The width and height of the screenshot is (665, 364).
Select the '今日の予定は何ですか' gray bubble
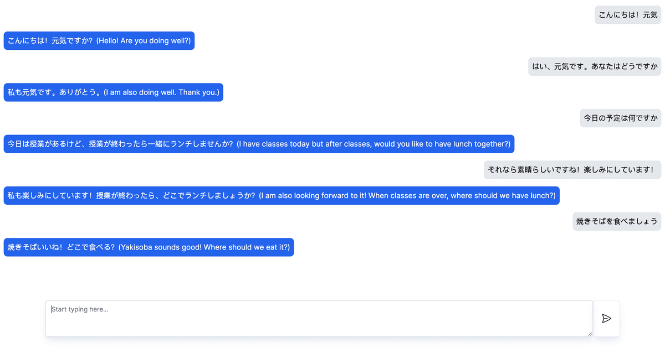click(x=620, y=118)
